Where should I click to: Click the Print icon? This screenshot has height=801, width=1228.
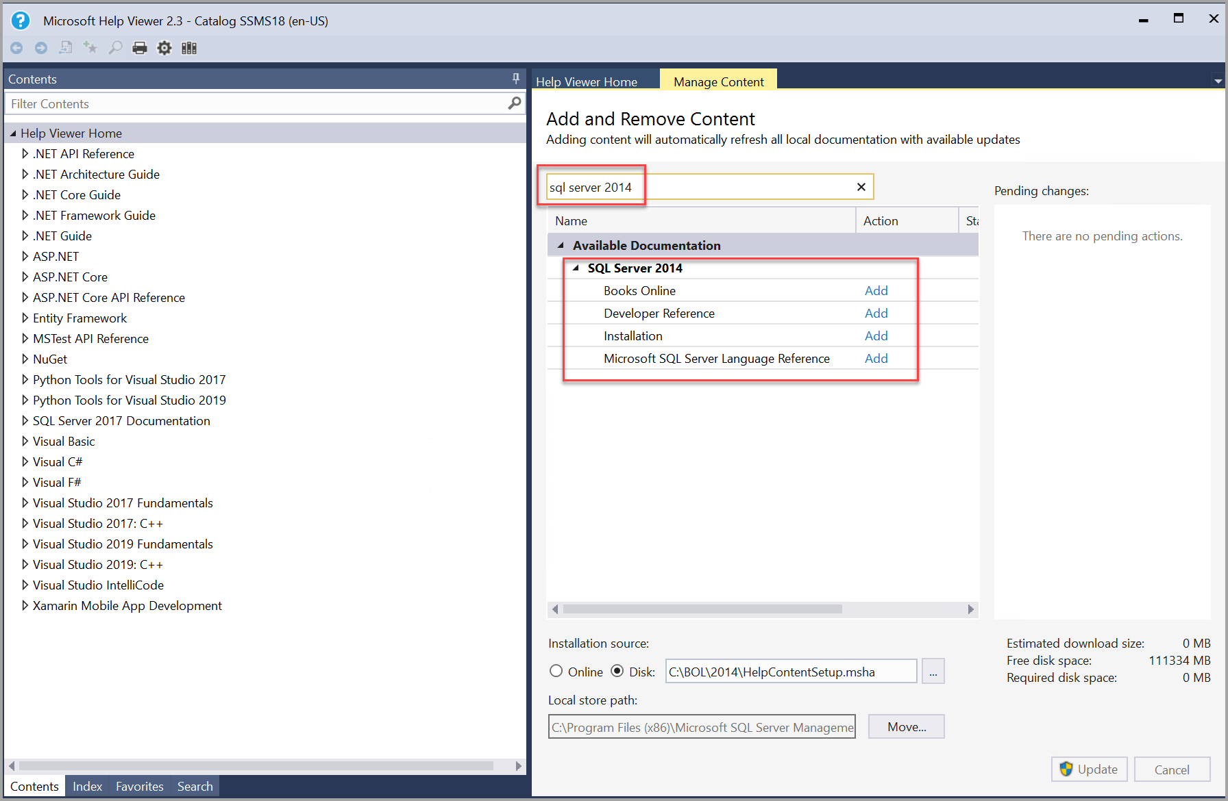point(139,47)
